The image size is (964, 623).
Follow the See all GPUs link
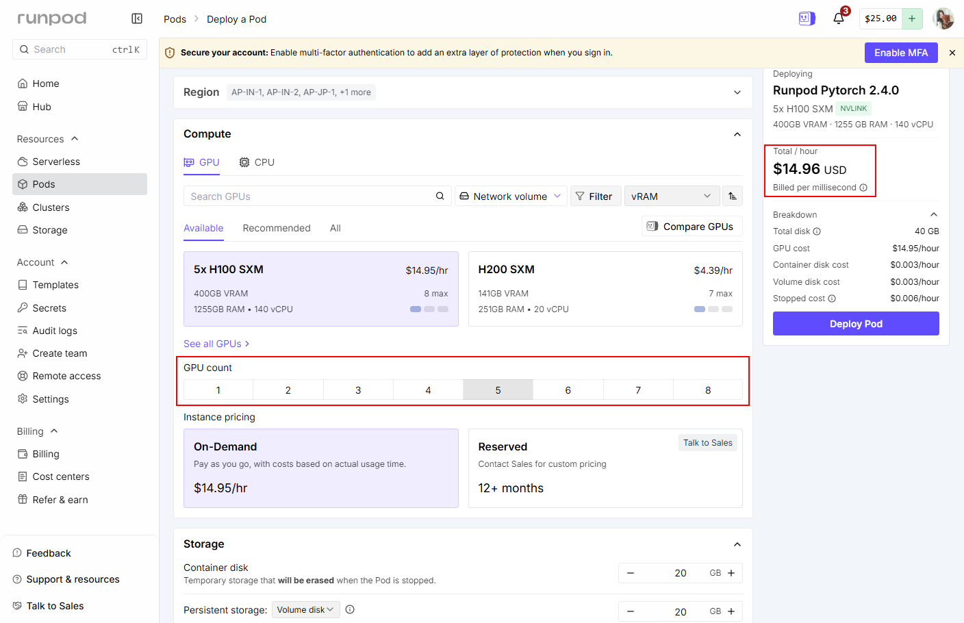click(216, 344)
